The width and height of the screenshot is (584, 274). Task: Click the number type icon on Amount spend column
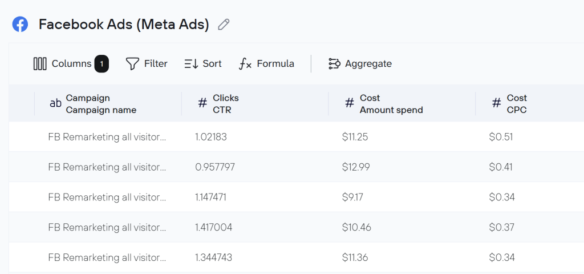(x=350, y=103)
